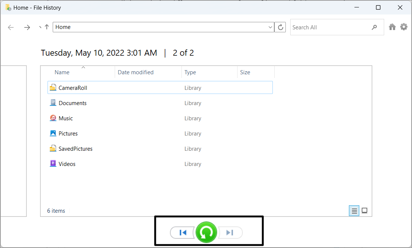This screenshot has width=412, height=248.
Task: Select the Music library icon
Action: coord(53,118)
